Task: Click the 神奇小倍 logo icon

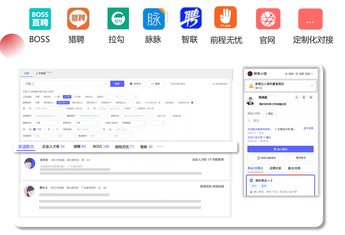Action: pyautogui.click(x=250, y=74)
